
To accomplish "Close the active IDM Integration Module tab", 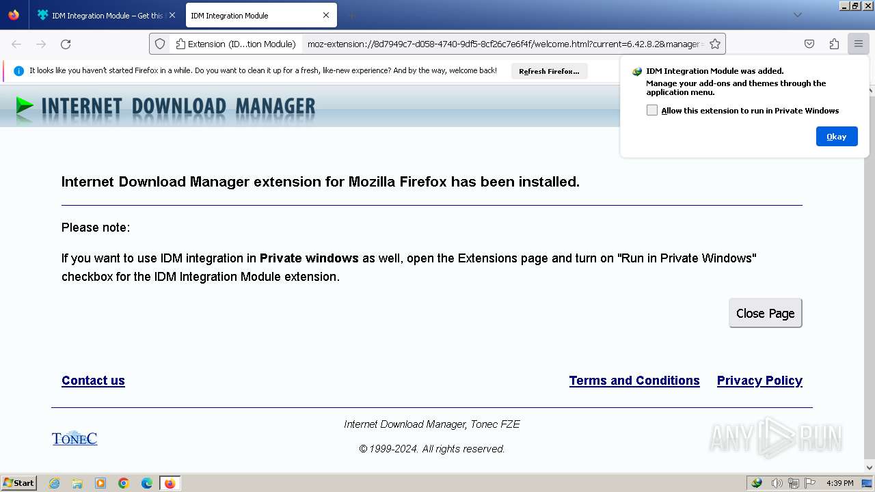I will pos(326,15).
